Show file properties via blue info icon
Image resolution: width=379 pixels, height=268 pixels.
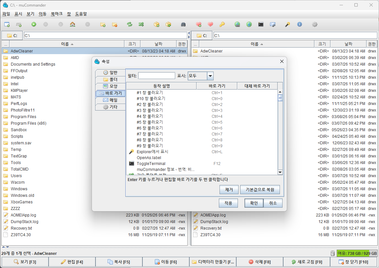click(300, 24)
